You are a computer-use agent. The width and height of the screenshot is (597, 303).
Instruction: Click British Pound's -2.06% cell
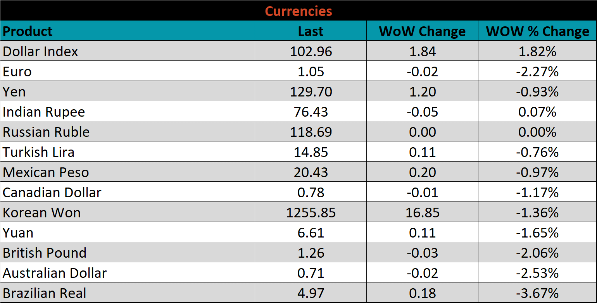[x=537, y=253]
